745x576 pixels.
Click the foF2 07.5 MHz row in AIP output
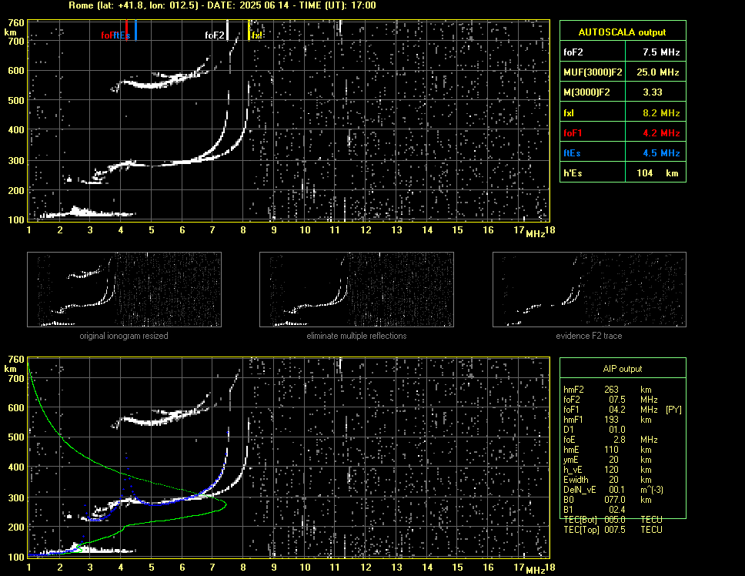point(610,399)
